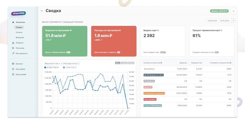Click the Настройка gear icon
Screen dimensions: 245x124
point(13,69)
